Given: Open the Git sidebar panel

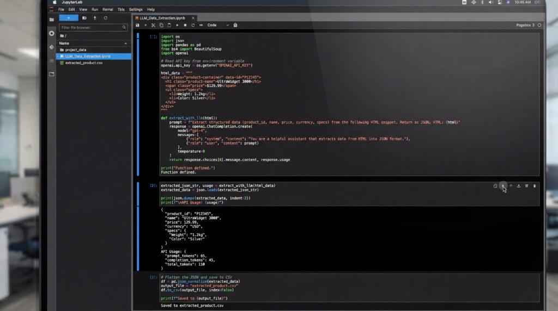Looking at the screenshot, I should click(x=52, y=47).
